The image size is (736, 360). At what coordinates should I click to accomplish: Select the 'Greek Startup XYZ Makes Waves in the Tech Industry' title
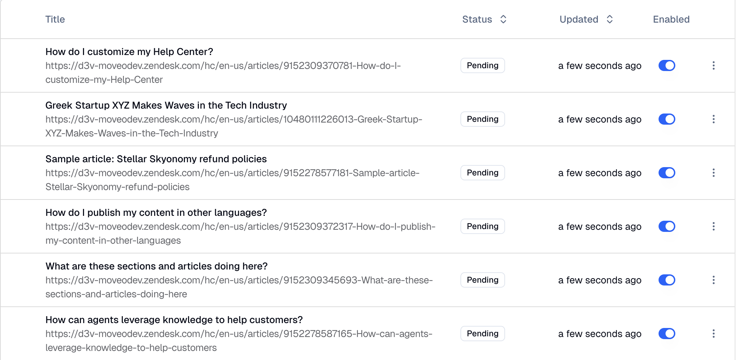pyautogui.click(x=166, y=105)
